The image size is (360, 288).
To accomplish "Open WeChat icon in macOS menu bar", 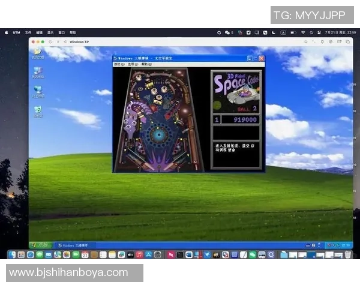I will click(227, 32).
